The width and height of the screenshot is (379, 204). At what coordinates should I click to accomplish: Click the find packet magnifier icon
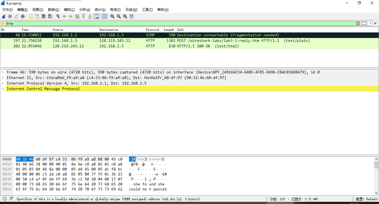tap(58, 16)
